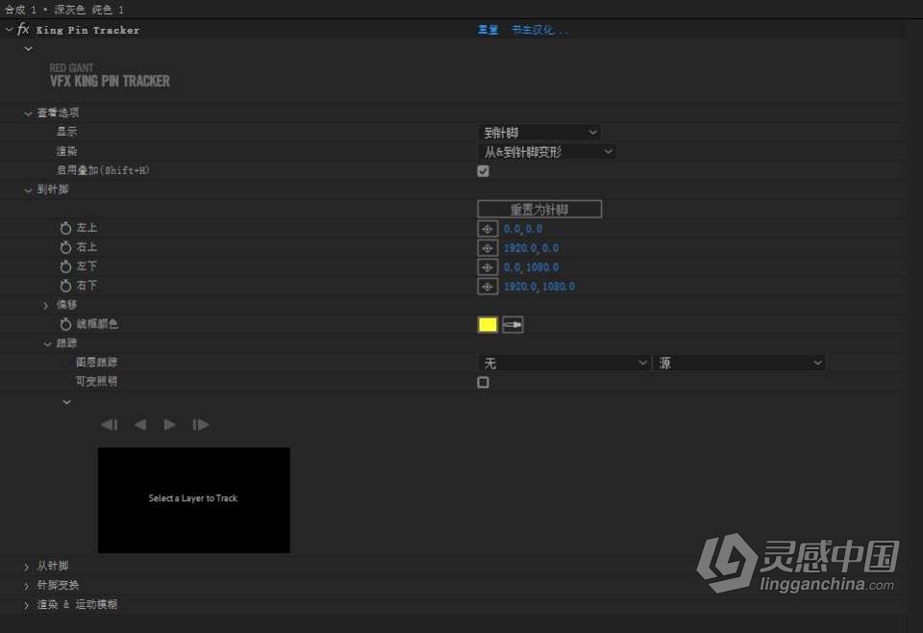Toggle stopwatch for 左下
The width and height of the screenshot is (923, 633).
pyautogui.click(x=65, y=266)
